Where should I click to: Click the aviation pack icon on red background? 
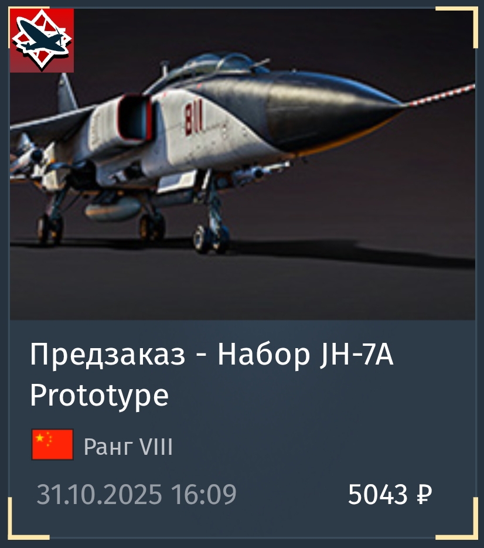42,40
